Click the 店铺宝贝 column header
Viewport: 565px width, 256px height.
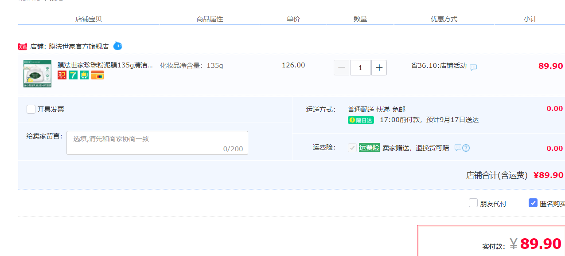tap(89, 19)
